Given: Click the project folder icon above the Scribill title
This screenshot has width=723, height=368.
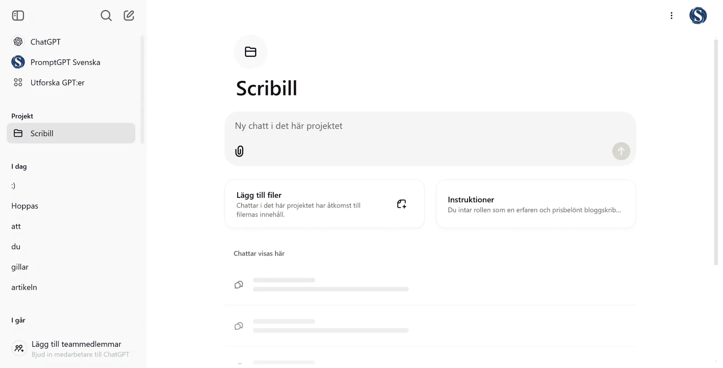Looking at the screenshot, I should tap(251, 52).
